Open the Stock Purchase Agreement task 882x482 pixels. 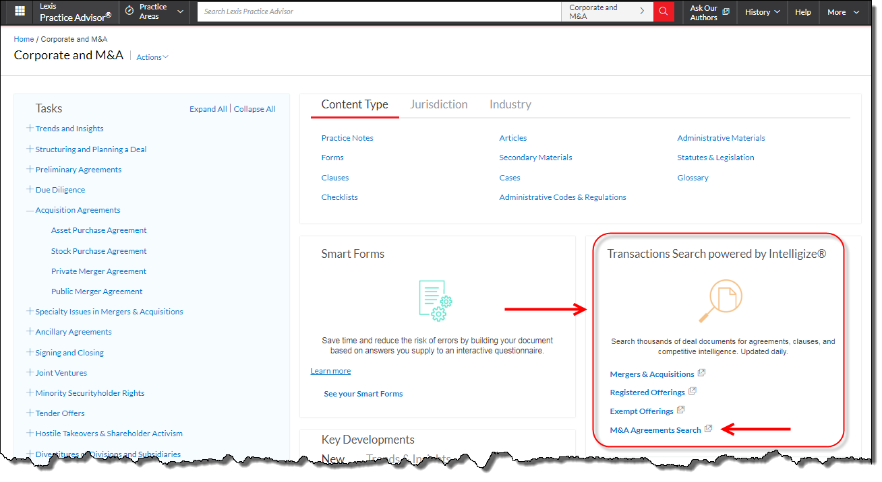(x=99, y=251)
